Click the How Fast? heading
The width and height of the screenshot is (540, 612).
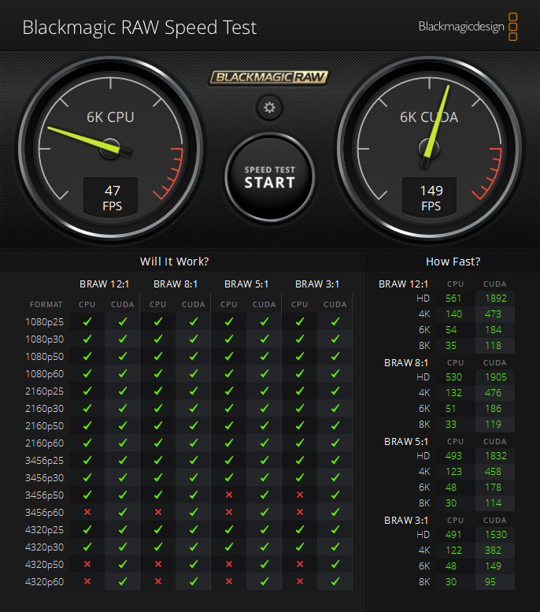[453, 261]
